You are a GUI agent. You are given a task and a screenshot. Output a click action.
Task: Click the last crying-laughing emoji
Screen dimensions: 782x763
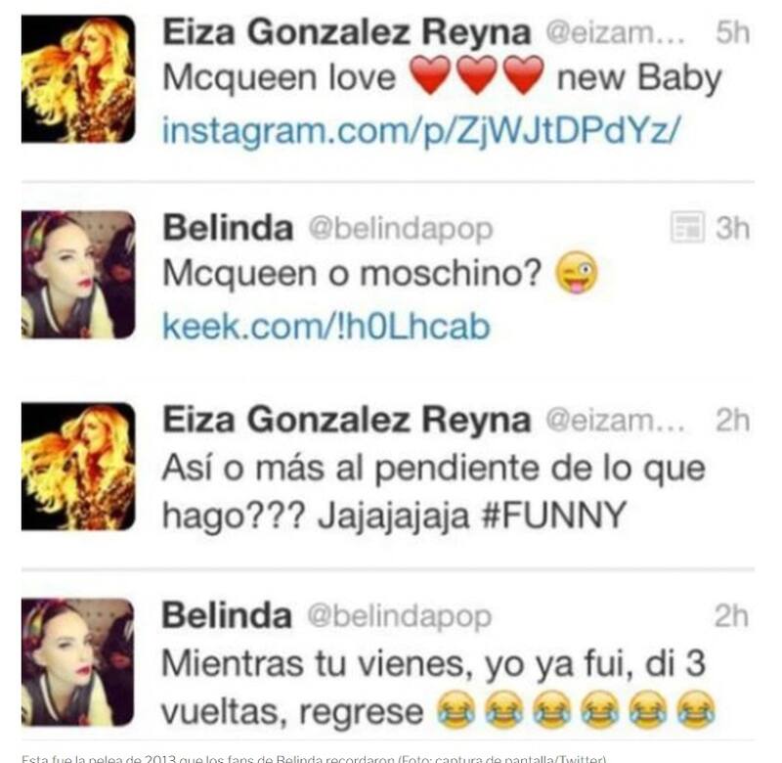pos(696,709)
